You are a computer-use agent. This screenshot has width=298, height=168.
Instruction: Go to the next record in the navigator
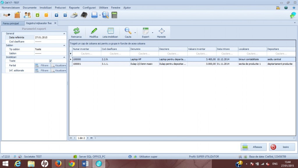point(88,138)
